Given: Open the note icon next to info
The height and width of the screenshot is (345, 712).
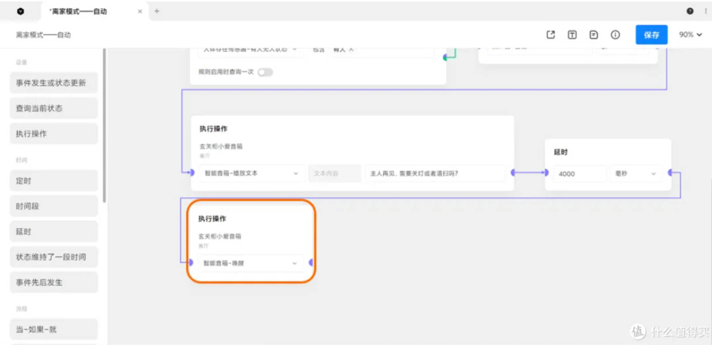Looking at the screenshot, I should (x=594, y=35).
